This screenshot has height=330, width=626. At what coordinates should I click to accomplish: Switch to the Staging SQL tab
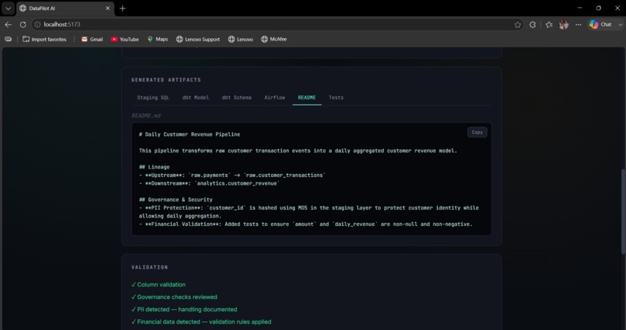tap(153, 97)
